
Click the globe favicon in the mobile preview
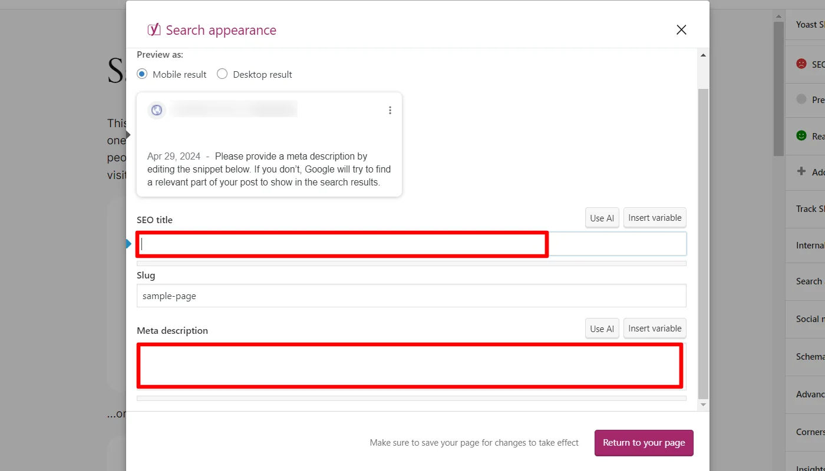click(156, 110)
